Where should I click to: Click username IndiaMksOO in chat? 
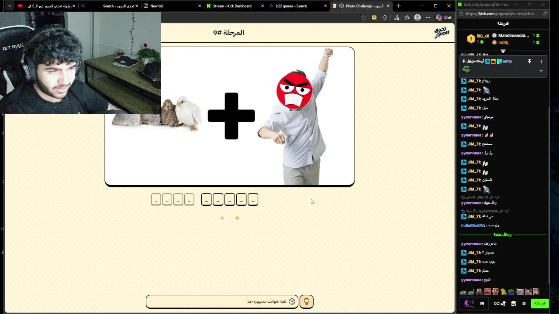473,225
